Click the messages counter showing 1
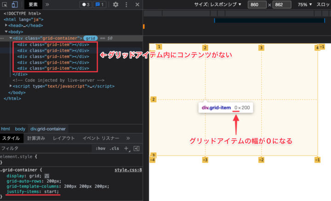This screenshot has height=201, width=331. (x=100, y=5)
